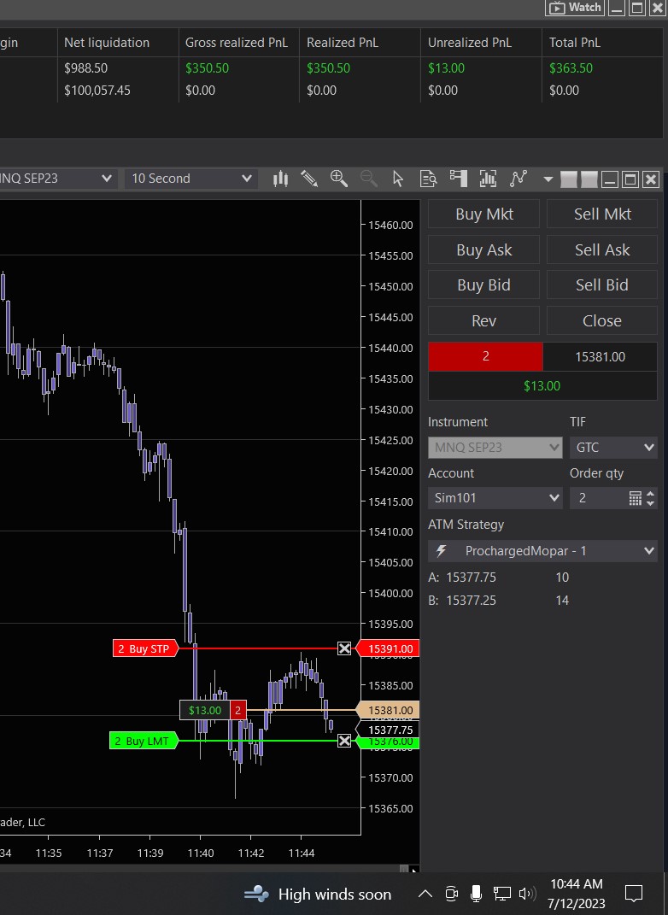Click the Gross realized PnL column header

237,43
